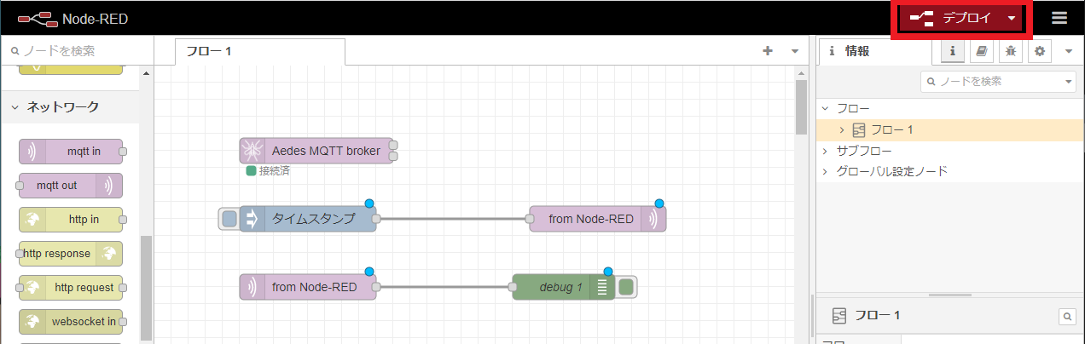The width and height of the screenshot is (1085, 344).
Task: Click the タイムスタンプ node output port
Action: 376,219
